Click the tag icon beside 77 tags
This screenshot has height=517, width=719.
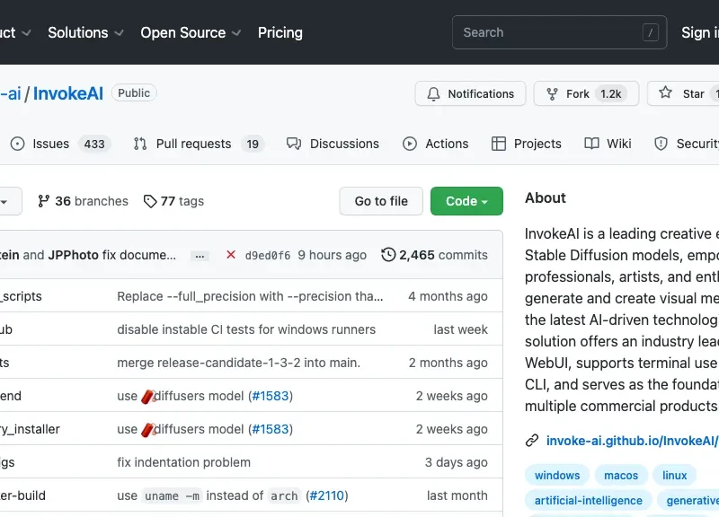150,201
